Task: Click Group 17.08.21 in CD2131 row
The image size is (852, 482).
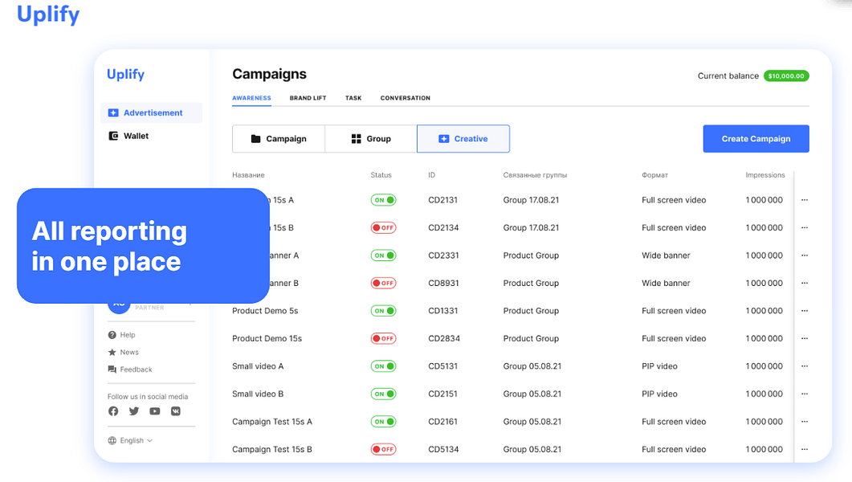Action: (531, 200)
